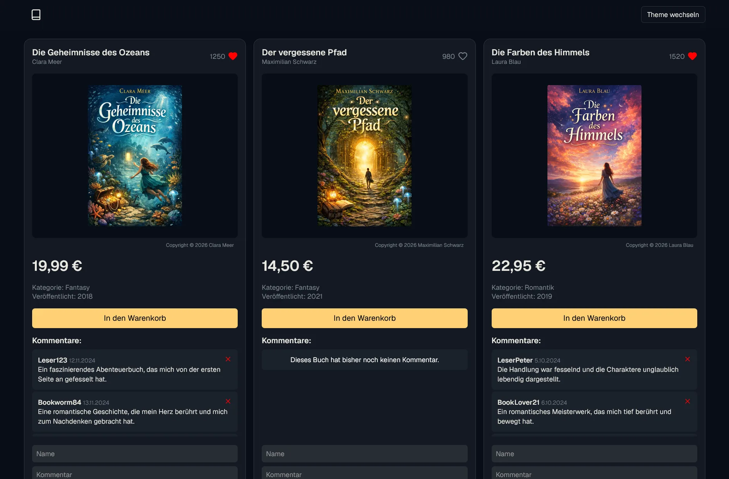Delete the Leser123 comment

[x=228, y=359]
